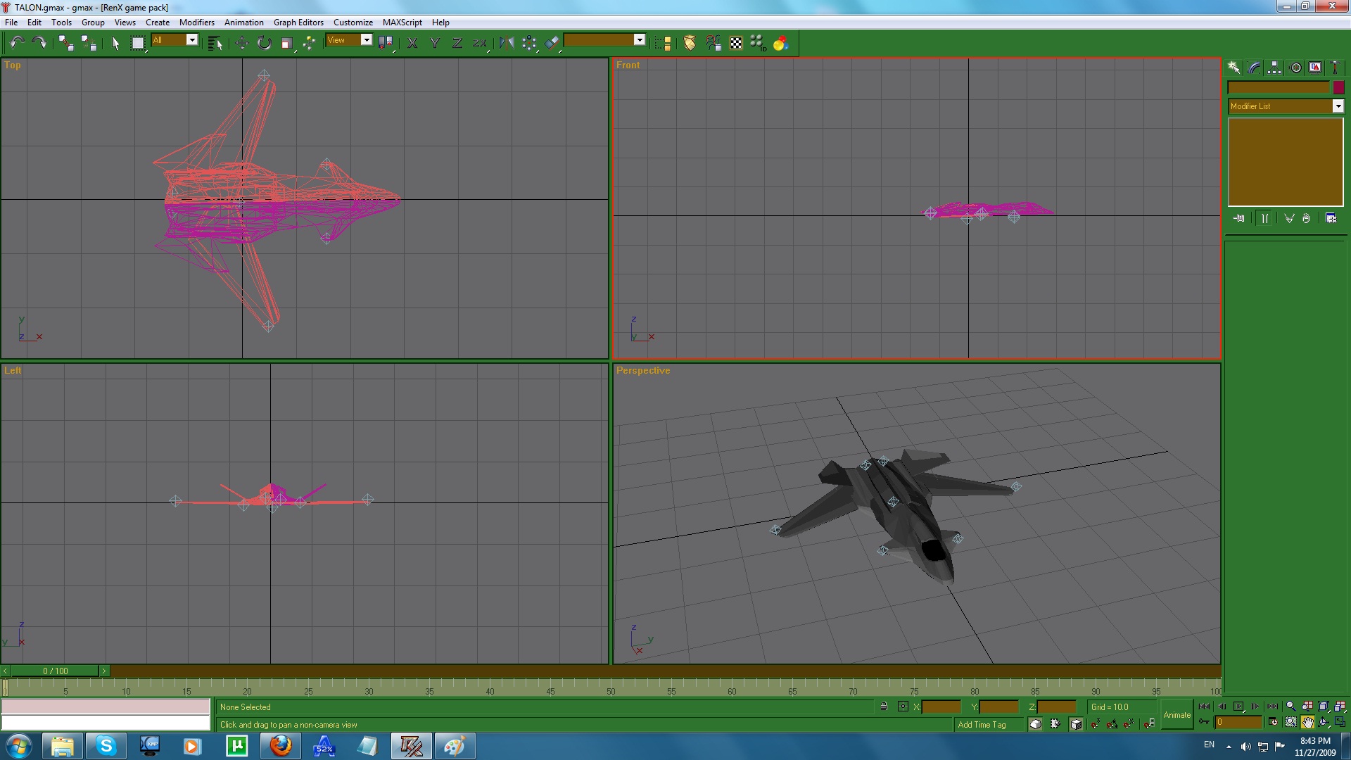Click the object color swatch
Viewport: 1351px width, 760px height.
pyautogui.click(x=1338, y=87)
